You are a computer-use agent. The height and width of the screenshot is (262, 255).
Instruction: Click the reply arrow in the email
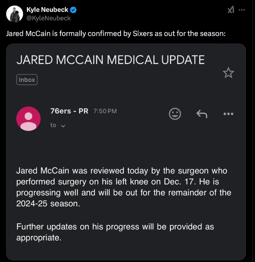[202, 114]
